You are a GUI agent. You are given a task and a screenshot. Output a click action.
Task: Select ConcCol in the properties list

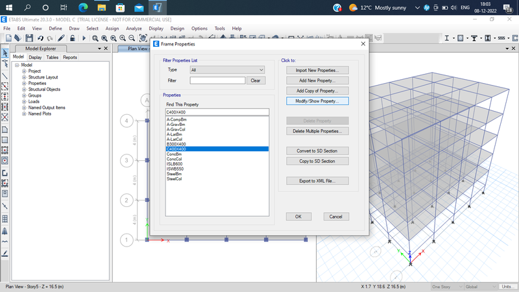[x=217, y=159]
